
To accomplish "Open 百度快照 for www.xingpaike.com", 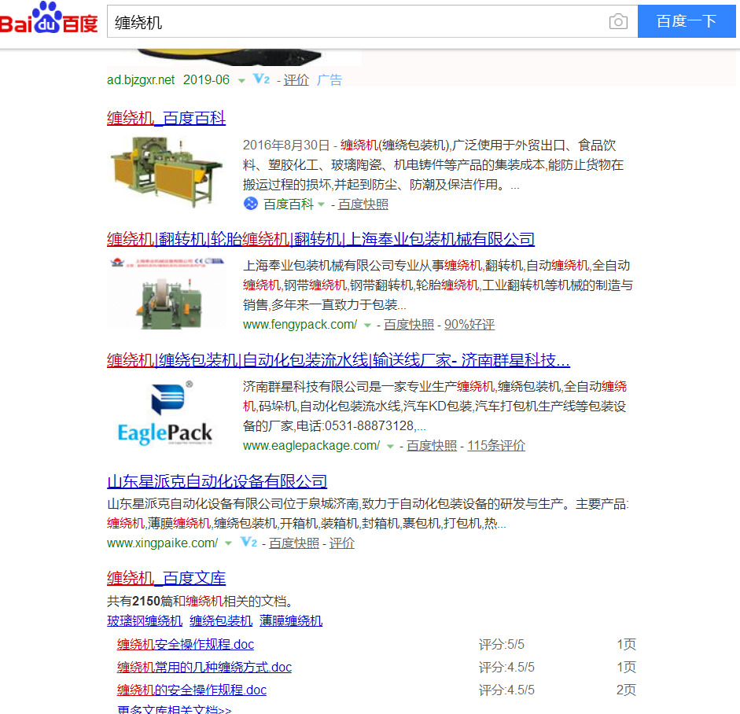I will (x=294, y=543).
